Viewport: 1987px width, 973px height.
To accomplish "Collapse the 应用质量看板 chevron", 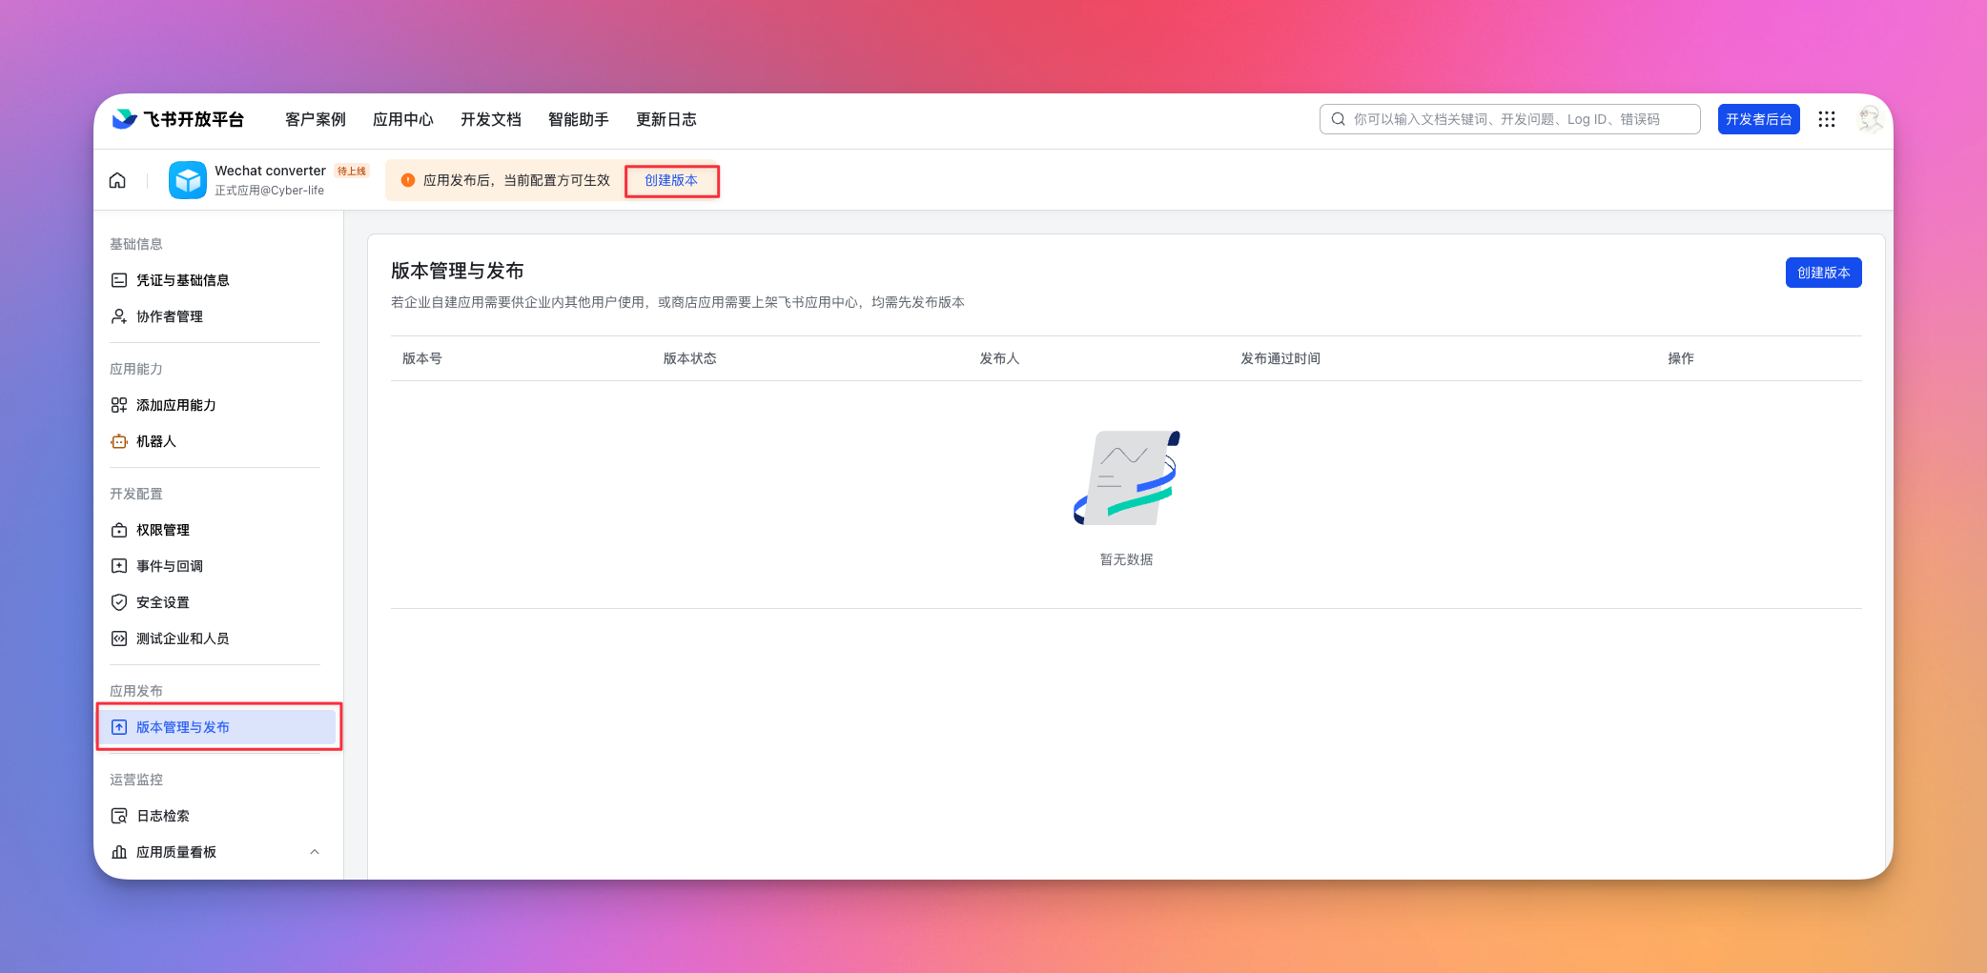I will point(315,852).
